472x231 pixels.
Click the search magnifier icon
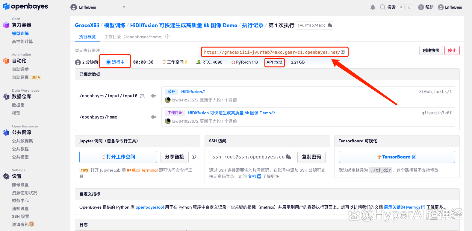click(x=382, y=7)
